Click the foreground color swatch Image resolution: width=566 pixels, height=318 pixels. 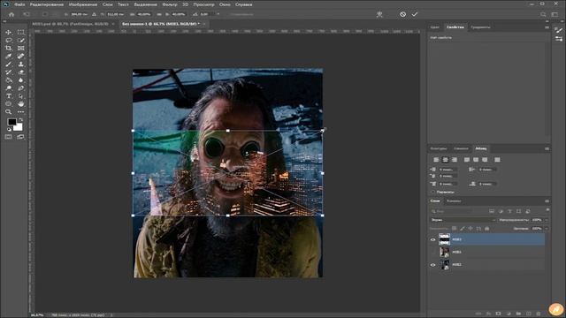click(11, 122)
